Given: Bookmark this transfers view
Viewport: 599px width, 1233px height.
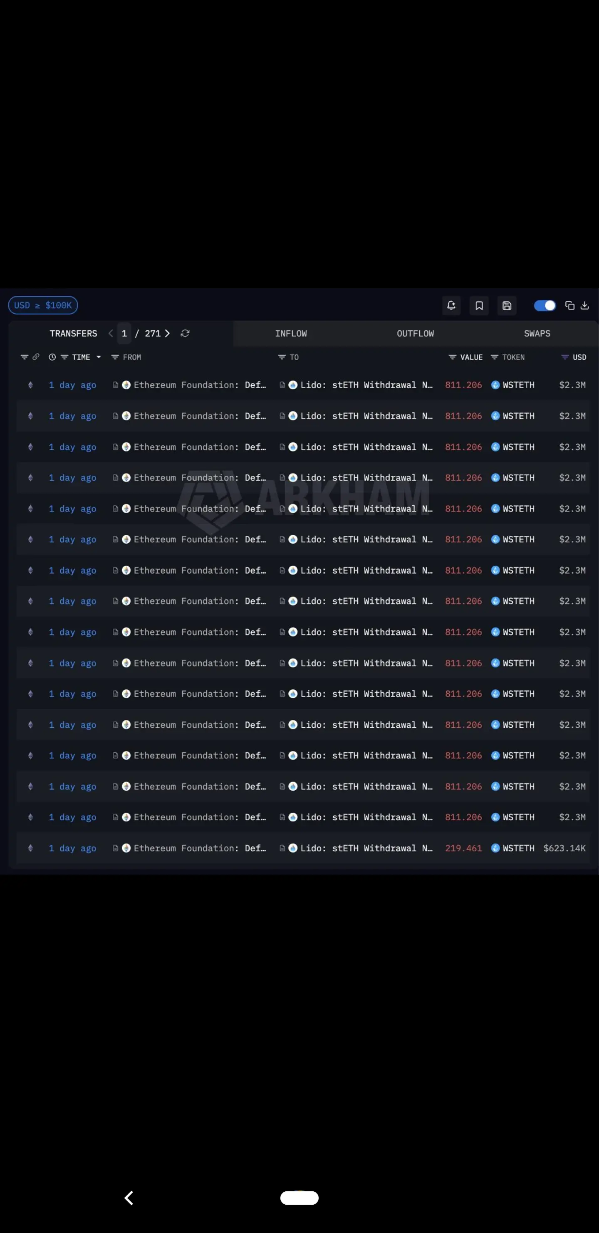Looking at the screenshot, I should coord(479,305).
